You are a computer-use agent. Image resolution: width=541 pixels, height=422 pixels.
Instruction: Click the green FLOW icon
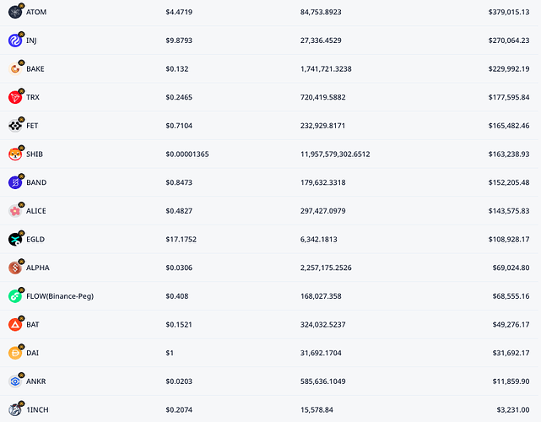pyautogui.click(x=15, y=296)
